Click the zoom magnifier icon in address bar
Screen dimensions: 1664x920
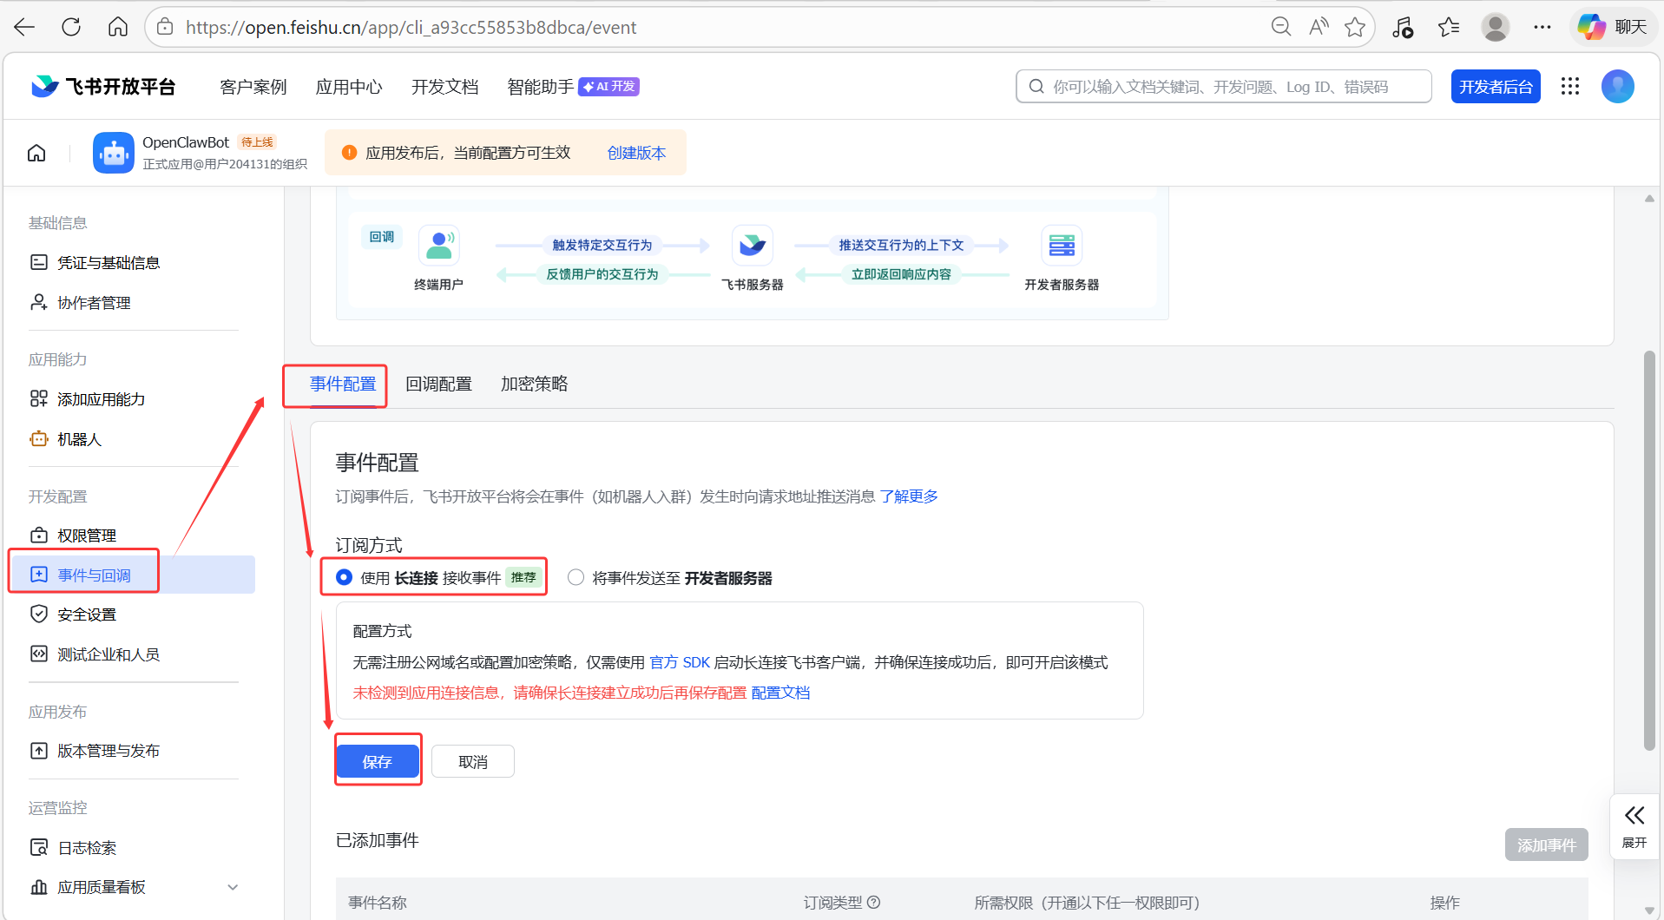(1281, 27)
